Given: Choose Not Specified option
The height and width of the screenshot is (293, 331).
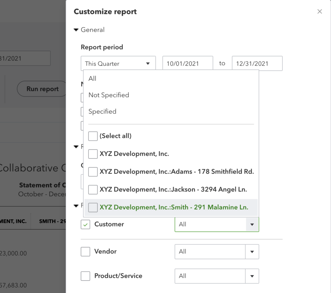Looking at the screenshot, I should pyautogui.click(x=109, y=95).
